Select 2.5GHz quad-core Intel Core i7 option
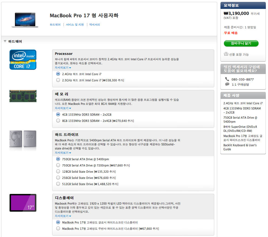Screen dimensions: 268x237 click(x=58, y=80)
